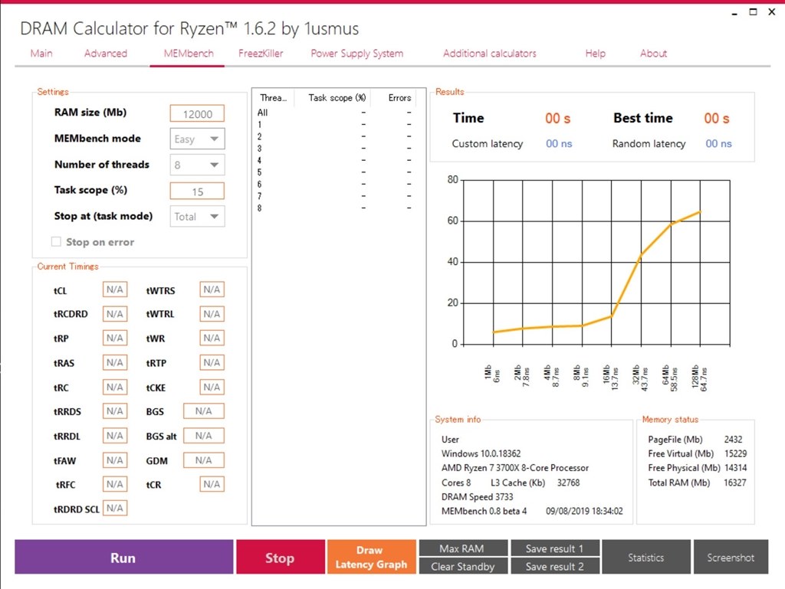Open the Power Supply System tab

click(x=357, y=54)
